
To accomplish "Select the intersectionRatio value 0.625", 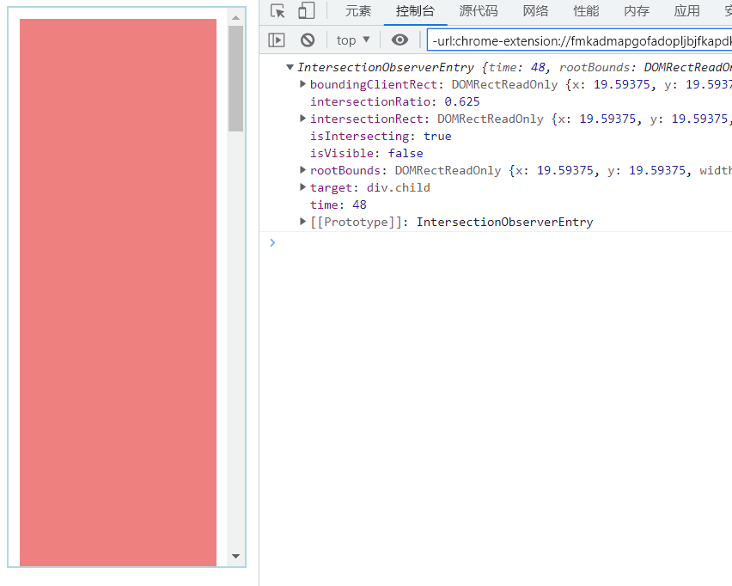I will [x=461, y=101].
